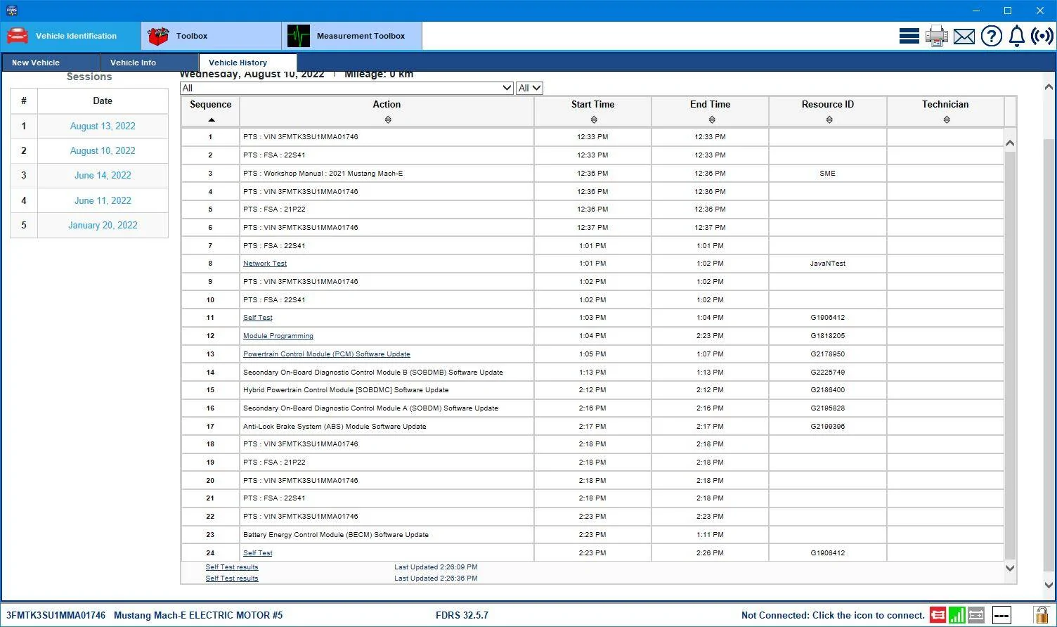Select the January 20, 2022 session
The height and width of the screenshot is (627, 1057).
tap(103, 226)
